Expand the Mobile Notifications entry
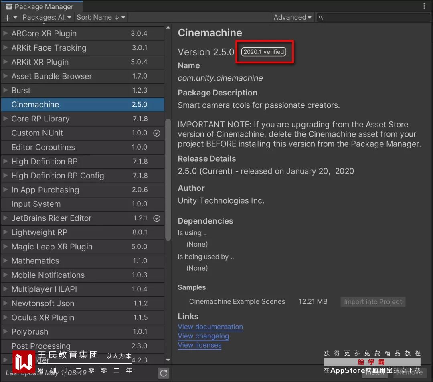This screenshot has width=433, height=382. 5,275
